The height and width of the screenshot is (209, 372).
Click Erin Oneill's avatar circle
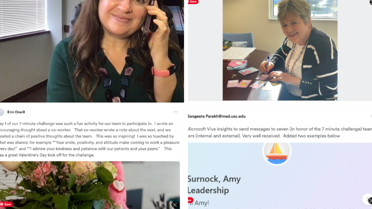[2, 112]
